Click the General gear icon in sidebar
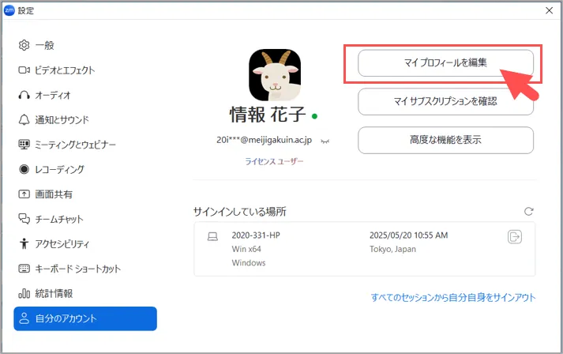Screen dimensions: 563x354 pyautogui.click(x=24, y=45)
